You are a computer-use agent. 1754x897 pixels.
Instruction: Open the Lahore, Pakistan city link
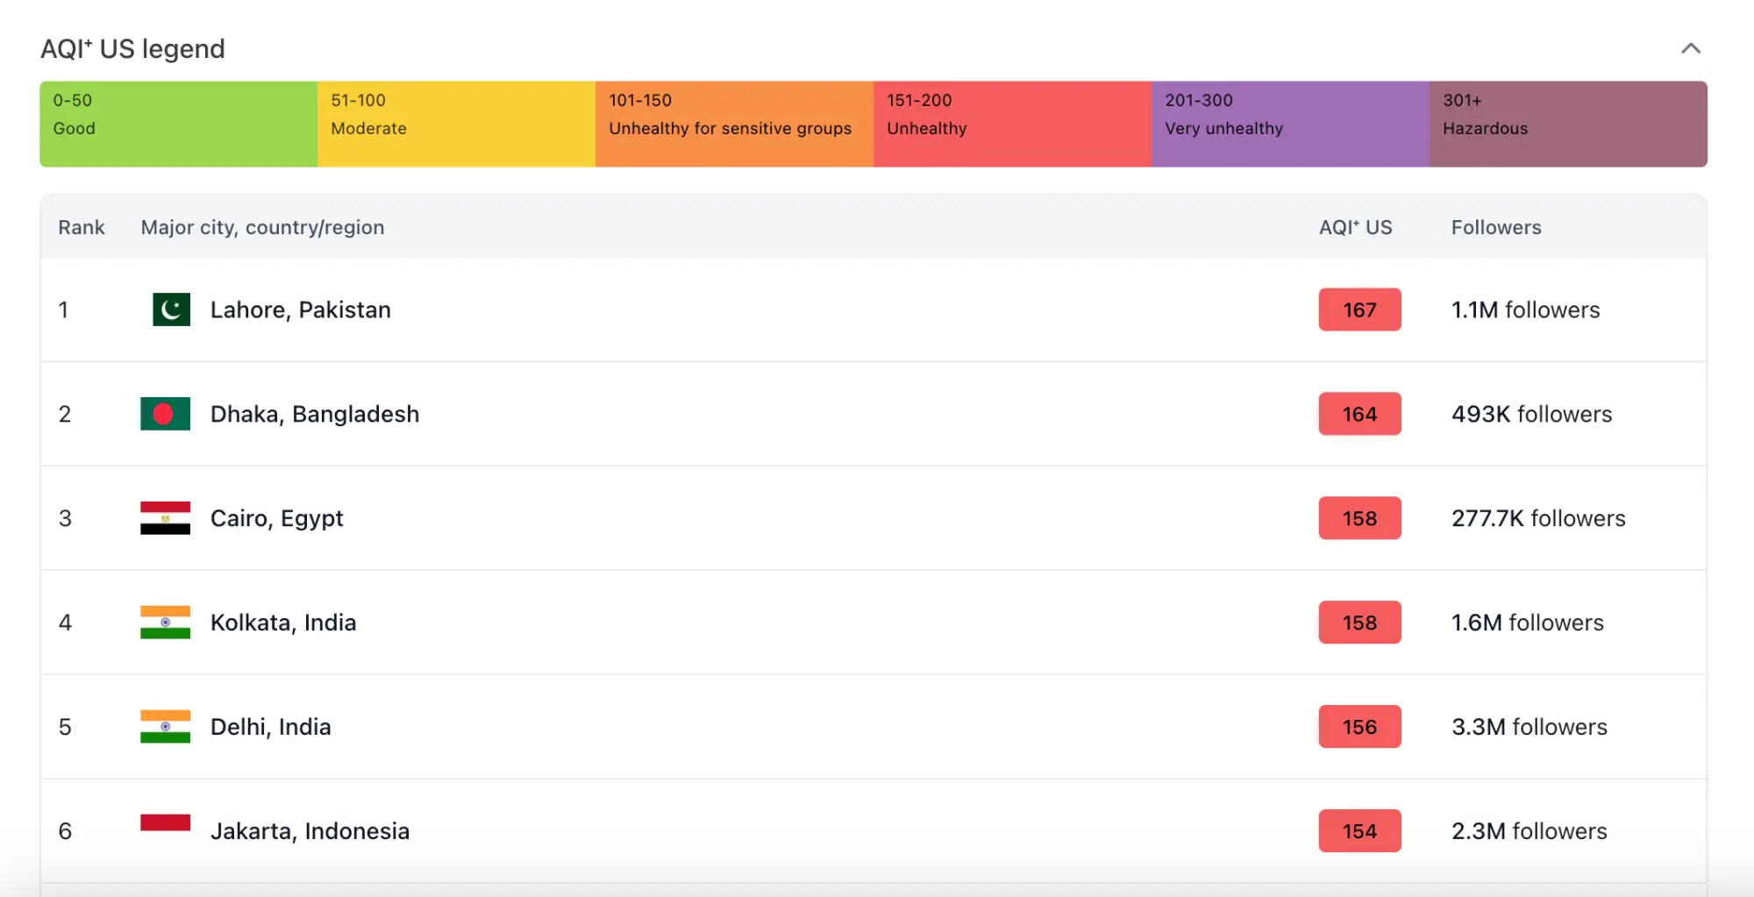(x=300, y=310)
